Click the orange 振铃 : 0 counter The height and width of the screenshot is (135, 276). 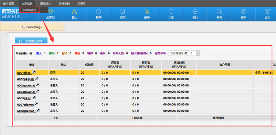67,53
